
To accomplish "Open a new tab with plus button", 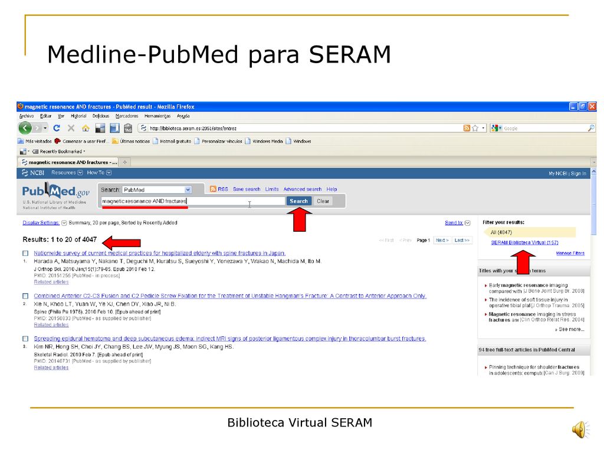I will click(x=124, y=162).
